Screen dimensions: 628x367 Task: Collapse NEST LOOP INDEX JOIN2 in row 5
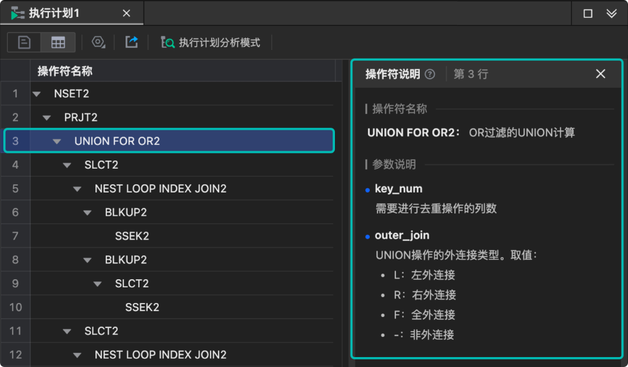pyautogui.click(x=77, y=189)
